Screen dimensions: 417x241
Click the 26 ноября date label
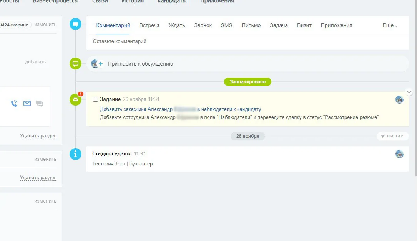coord(248,136)
